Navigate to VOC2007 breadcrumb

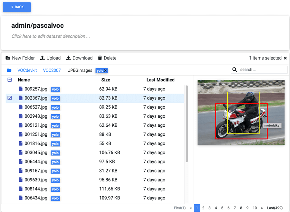52,70
